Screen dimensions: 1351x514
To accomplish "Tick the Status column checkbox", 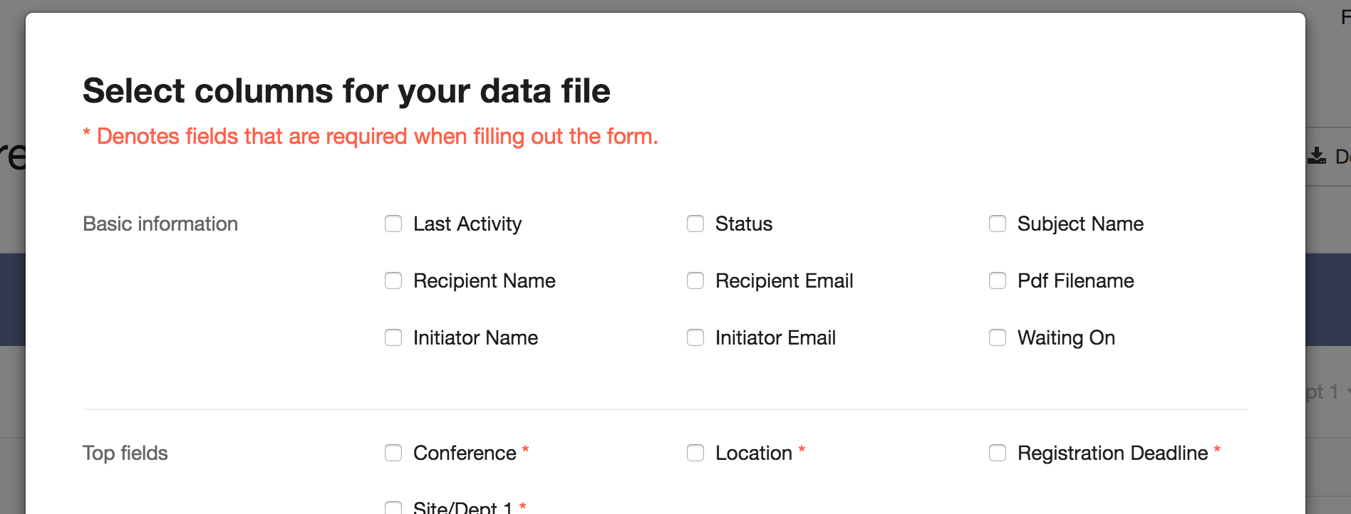I will (695, 224).
